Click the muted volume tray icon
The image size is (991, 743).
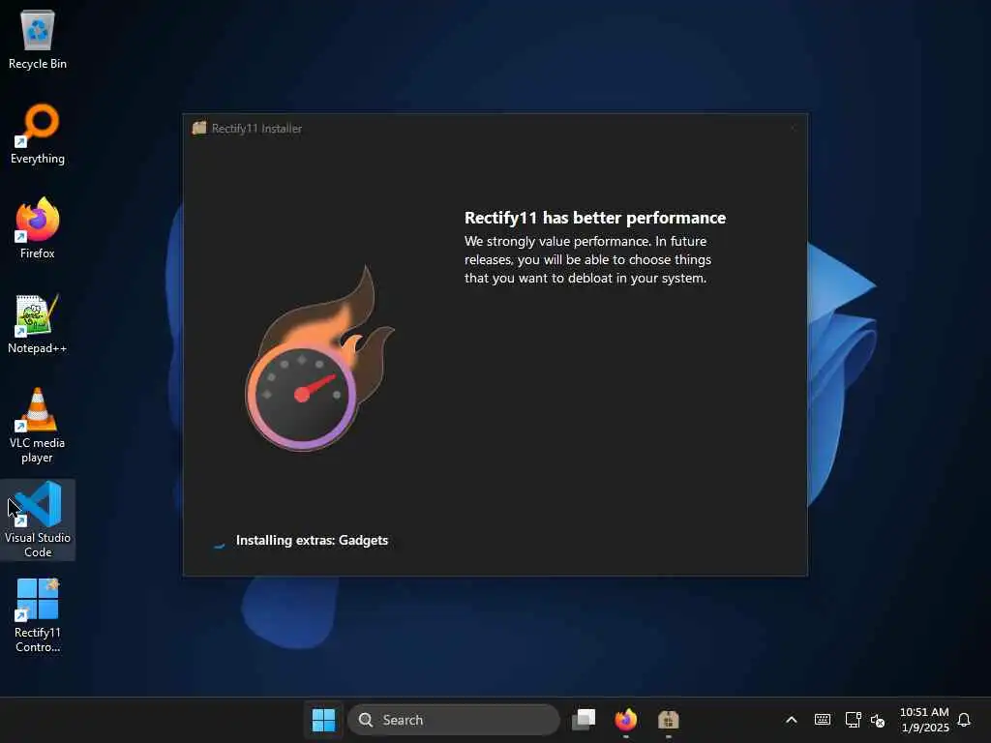pos(878,720)
